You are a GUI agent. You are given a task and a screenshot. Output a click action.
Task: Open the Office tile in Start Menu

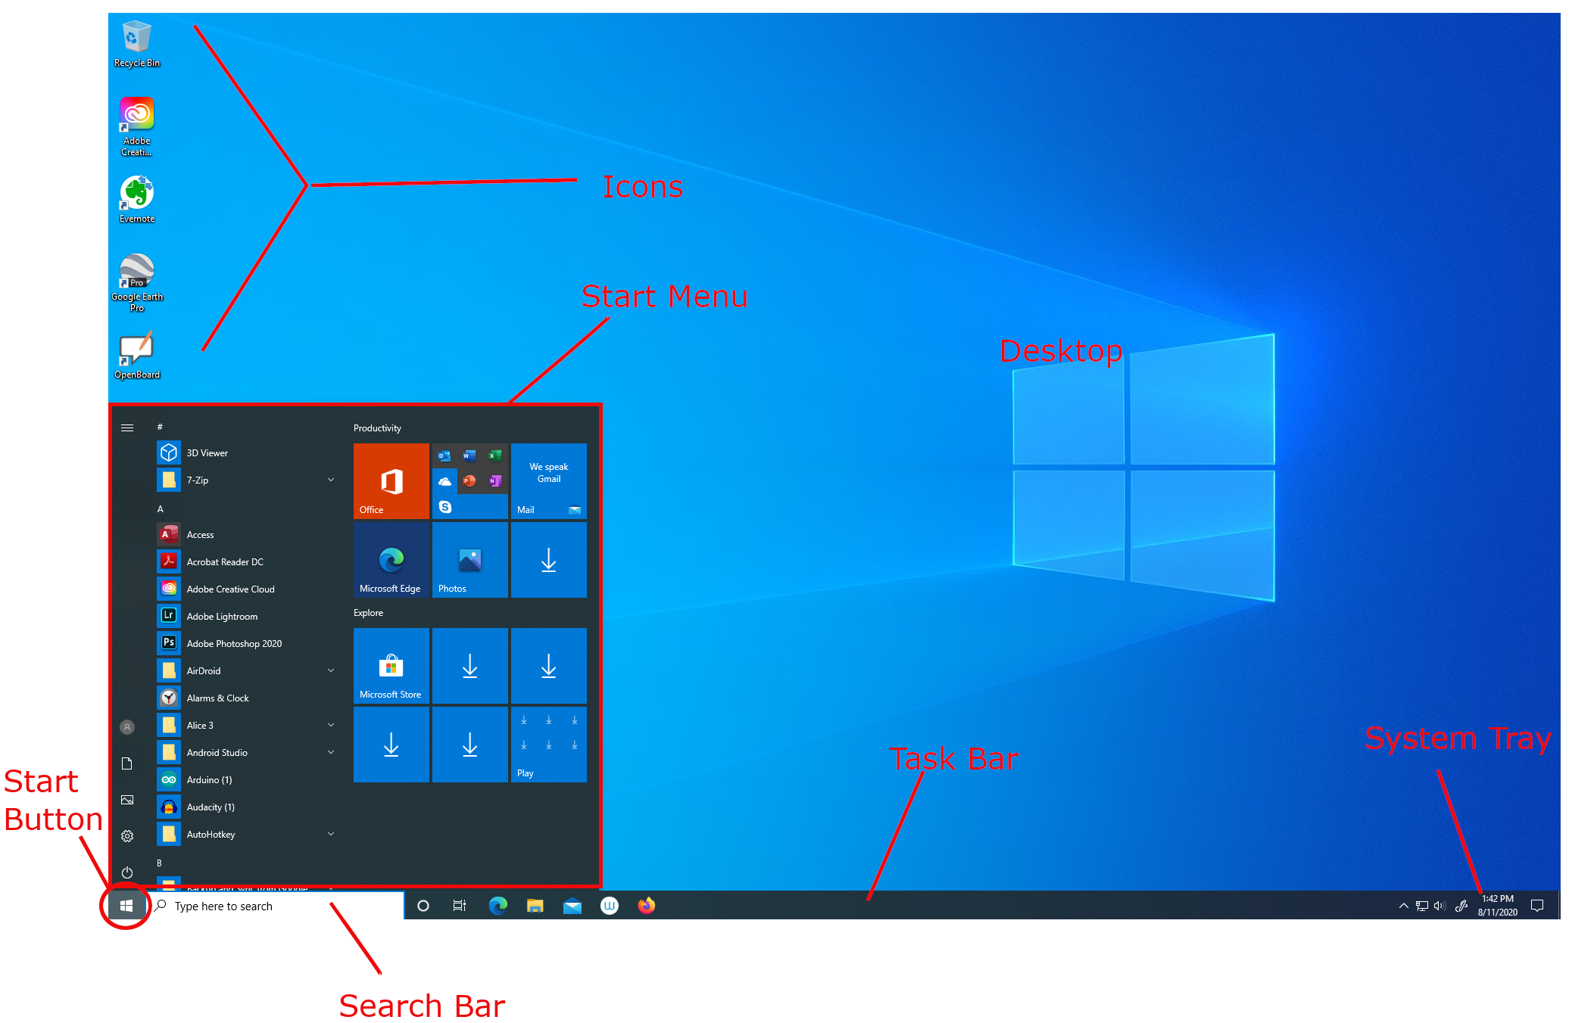pos(391,483)
